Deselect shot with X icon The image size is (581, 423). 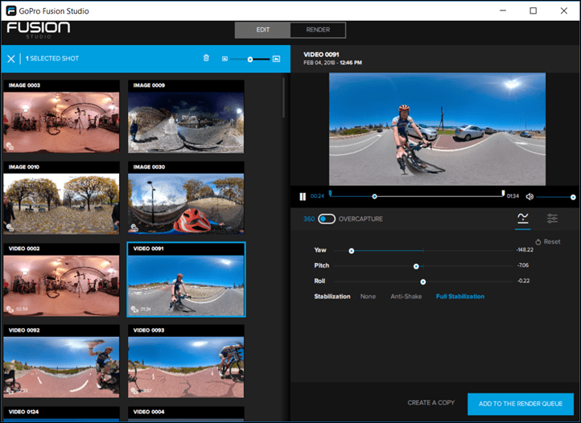(x=11, y=59)
